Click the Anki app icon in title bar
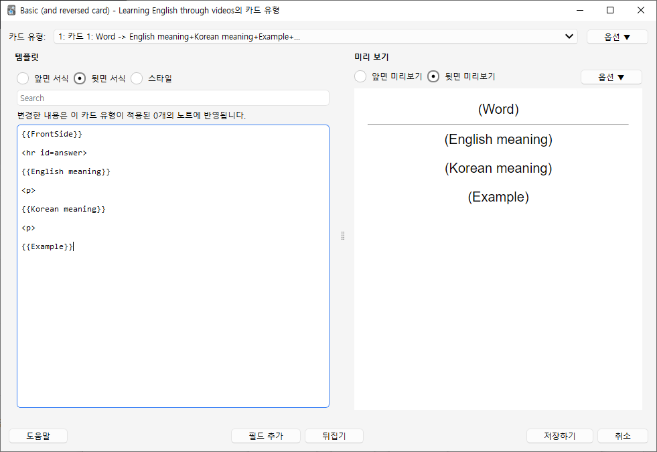This screenshot has width=657, height=452. pyautogui.click(x=11, y=10)
